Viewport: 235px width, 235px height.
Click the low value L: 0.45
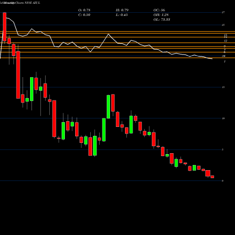pyautogui.click(x=122, y=15)
